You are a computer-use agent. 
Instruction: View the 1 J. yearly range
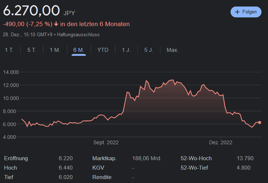[126, 50]
